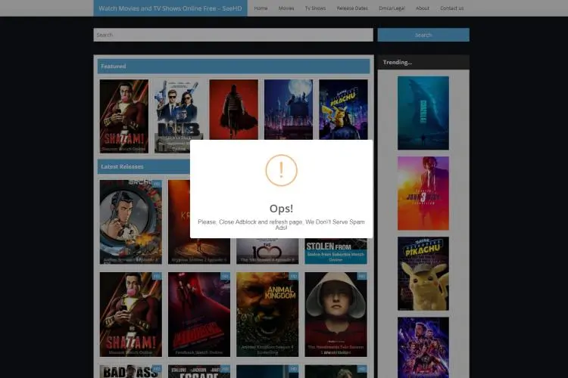
Task: Click the HD badge on Feedback poster
Action: (x=226, y=277)
